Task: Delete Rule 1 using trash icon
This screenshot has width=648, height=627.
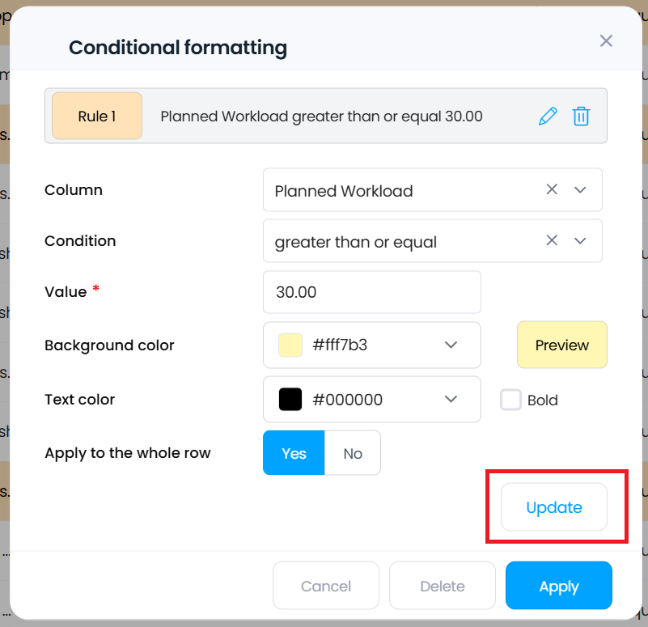Action: coord(581,117)
